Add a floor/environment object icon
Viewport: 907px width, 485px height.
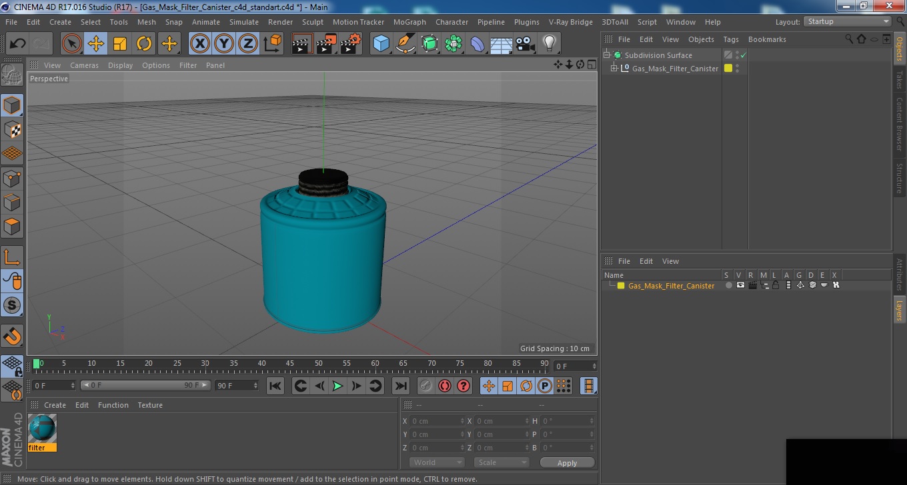(501, 44)
